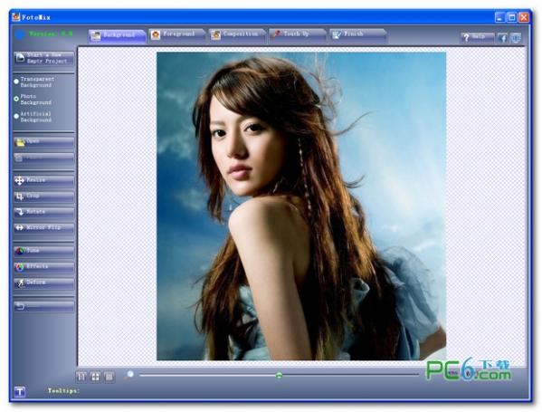The height and width of the screenshot is (412, 542).
Task: Choose the Crop tool
Action: (44, 196)
